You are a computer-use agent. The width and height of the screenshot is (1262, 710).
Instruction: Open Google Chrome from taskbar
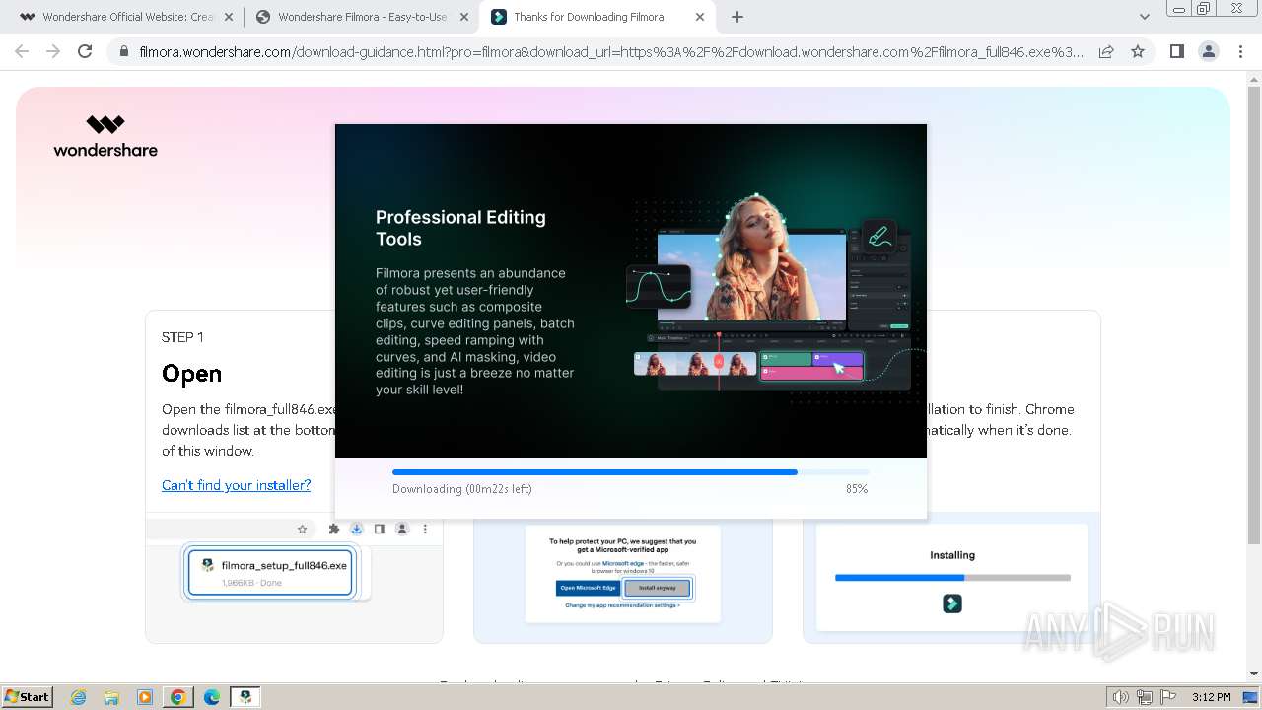coord(178,697)
